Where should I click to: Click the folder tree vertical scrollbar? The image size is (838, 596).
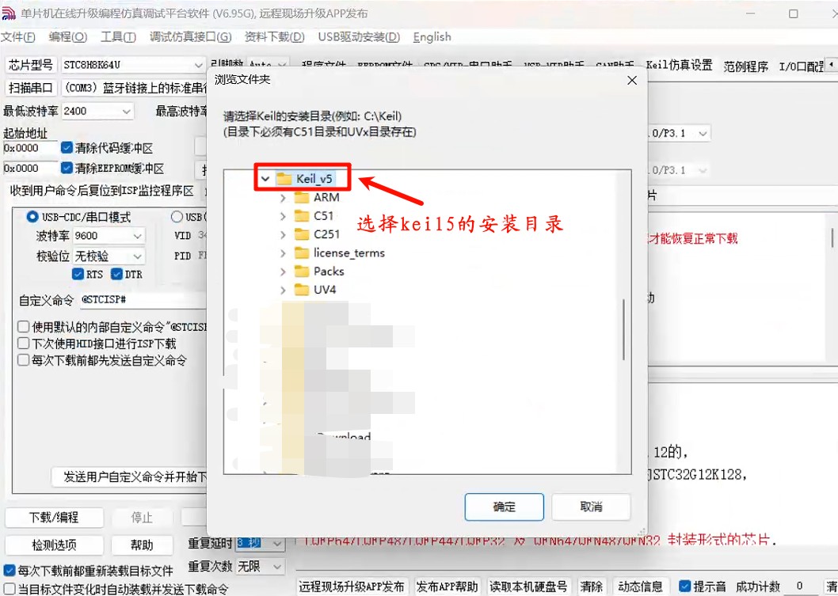click(x=623, y=329)
